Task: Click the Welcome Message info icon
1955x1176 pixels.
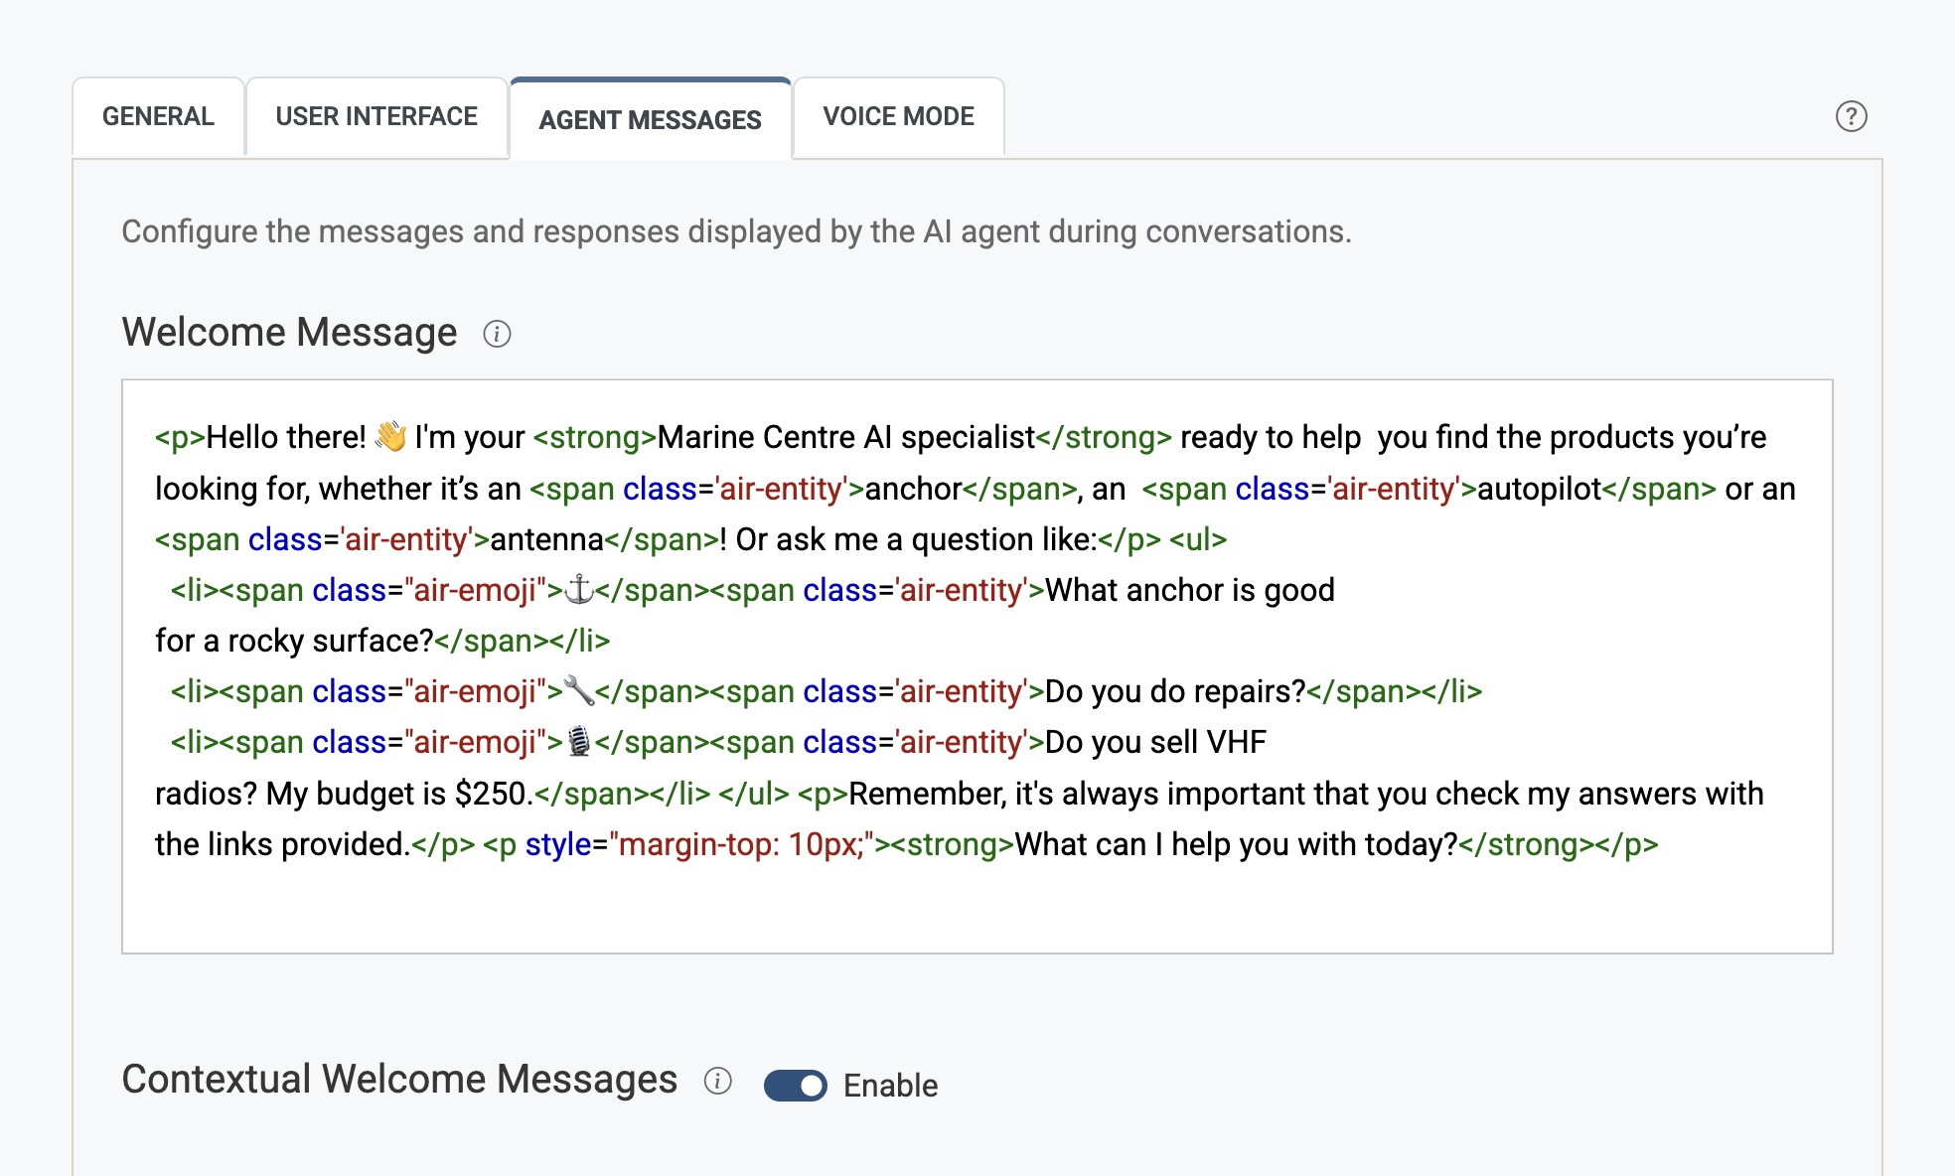Action: tap(497, 334)
